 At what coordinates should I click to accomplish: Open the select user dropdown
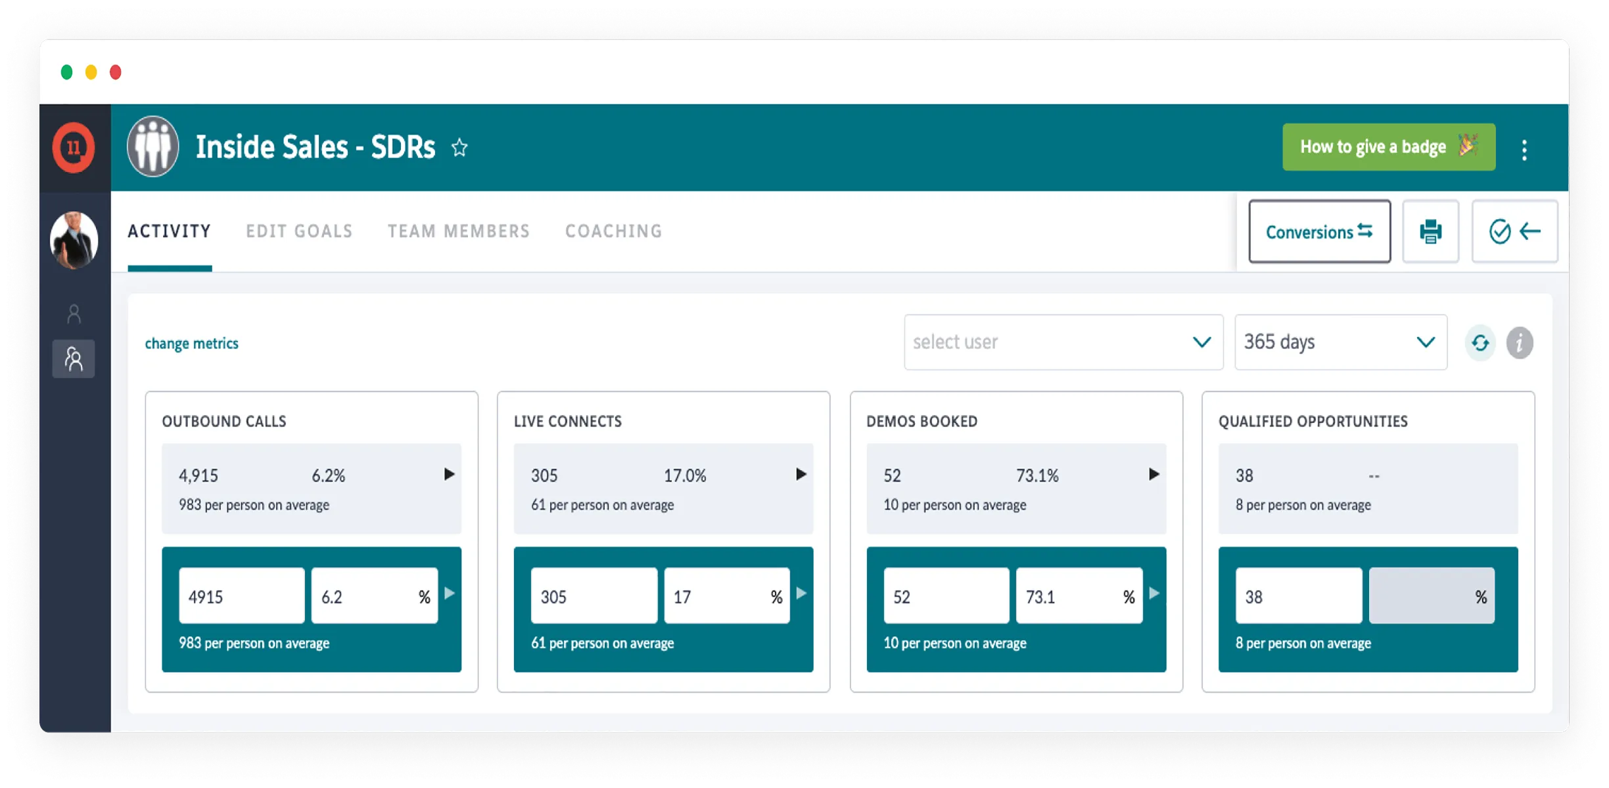pyautogui.click(x=1063, y=342)
